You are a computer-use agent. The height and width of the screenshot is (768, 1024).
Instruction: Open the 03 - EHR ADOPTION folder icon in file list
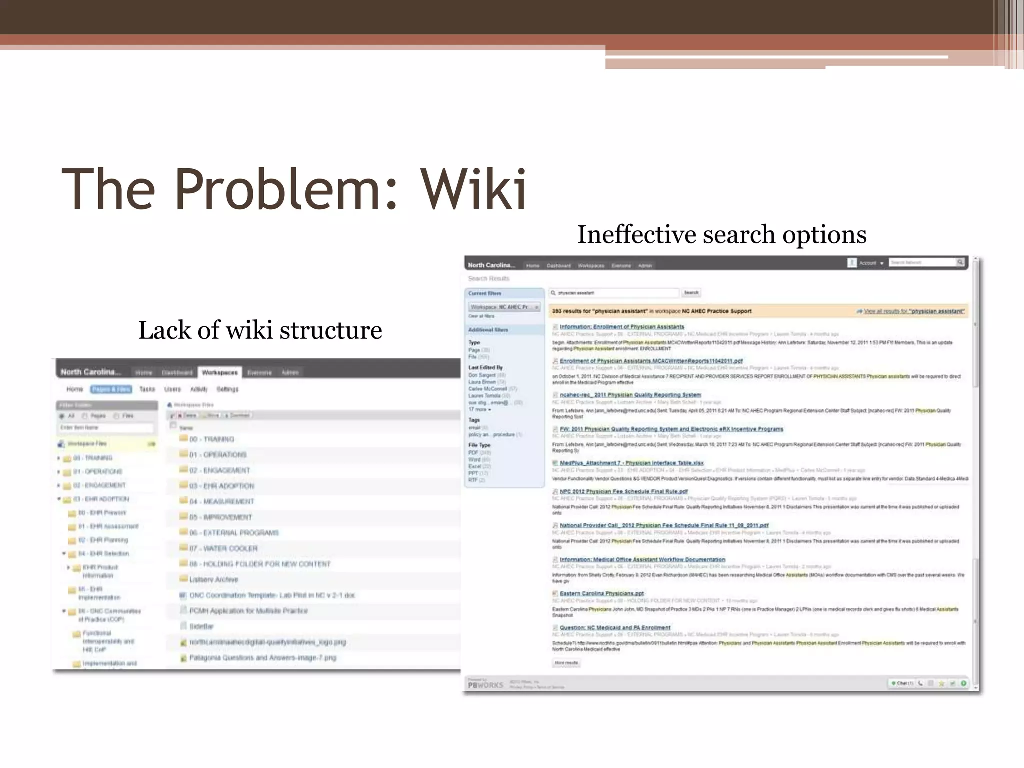click(x=183, y=485)
